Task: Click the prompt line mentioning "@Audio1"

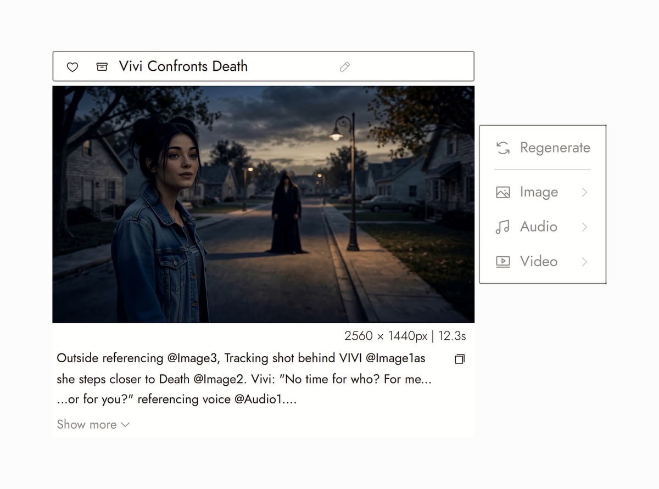Action: click(x=177, y=400)
